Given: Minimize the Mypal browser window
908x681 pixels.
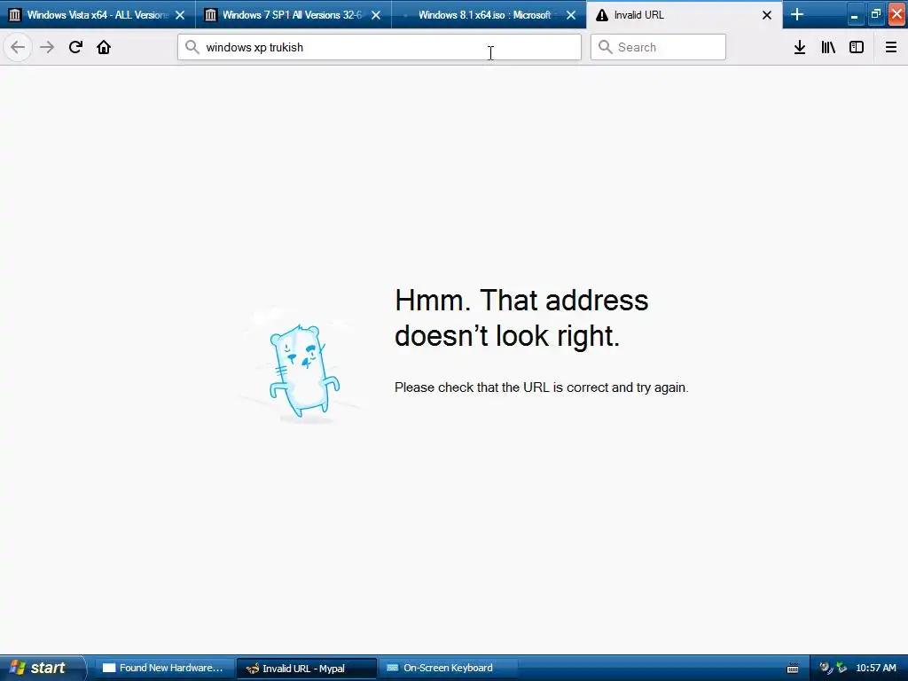Looking at the screenshot, I should [854, 15].
